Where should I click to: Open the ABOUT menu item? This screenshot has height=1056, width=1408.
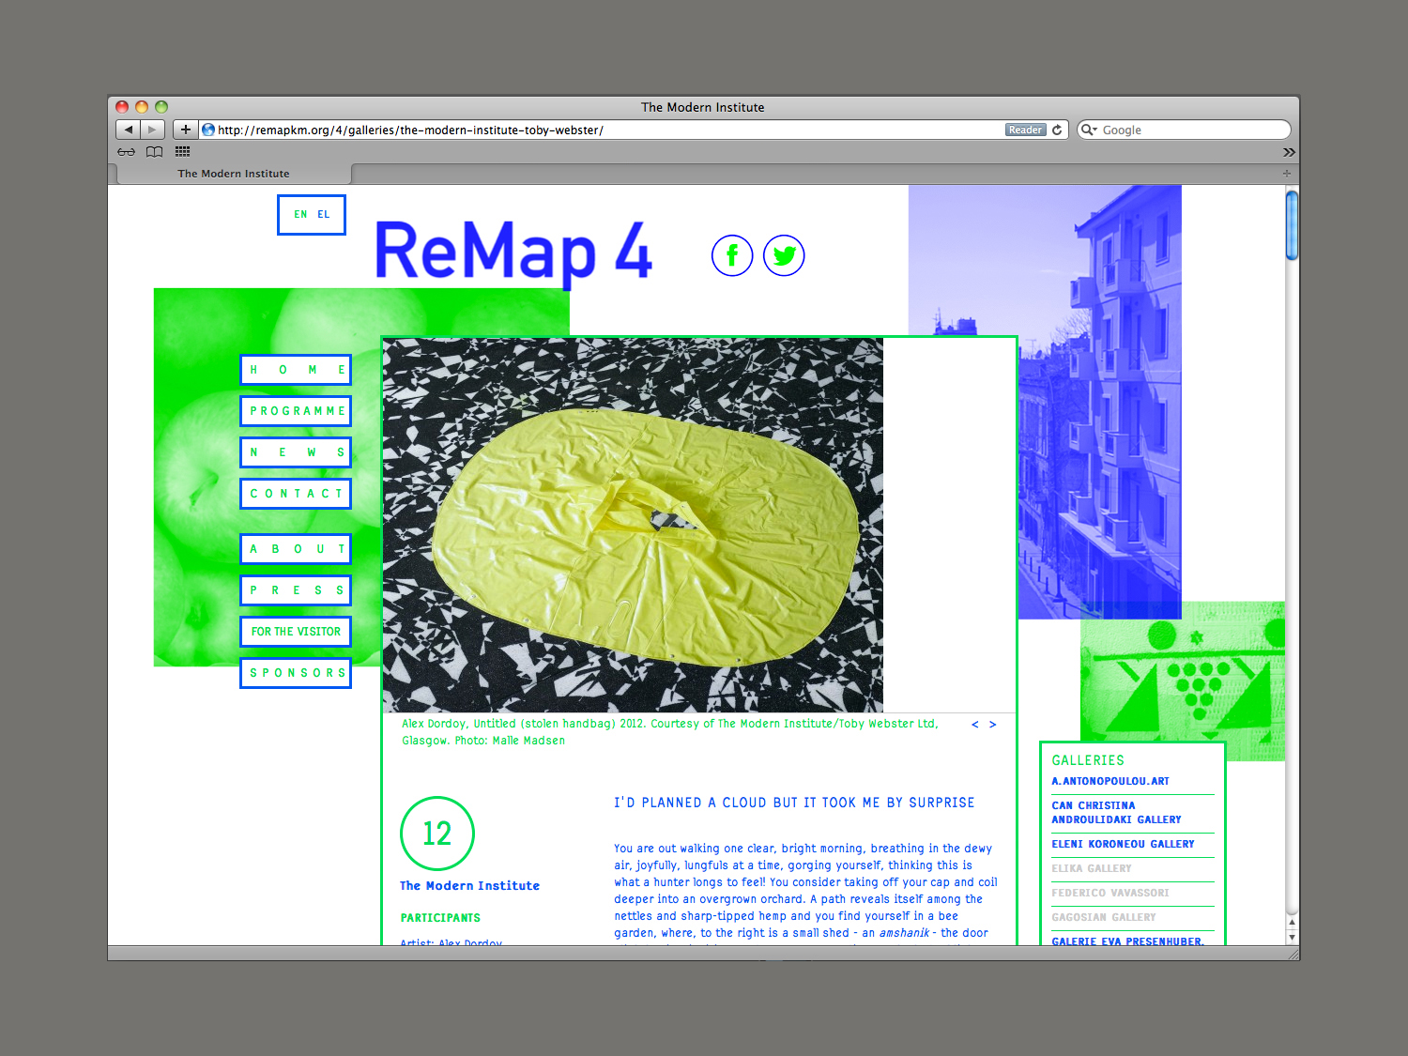[296, 549]
